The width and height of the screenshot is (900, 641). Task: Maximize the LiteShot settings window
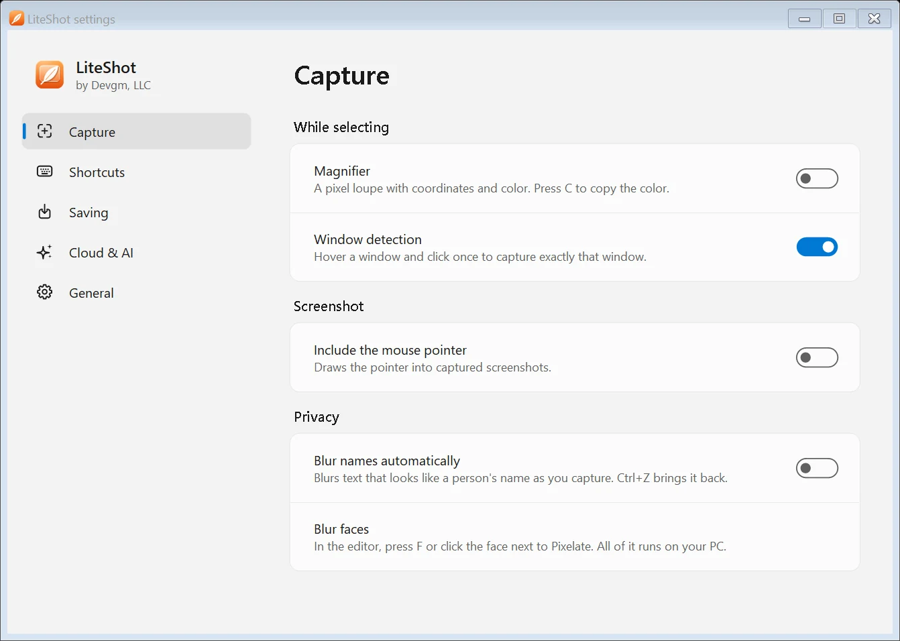(x=840, y=19)
